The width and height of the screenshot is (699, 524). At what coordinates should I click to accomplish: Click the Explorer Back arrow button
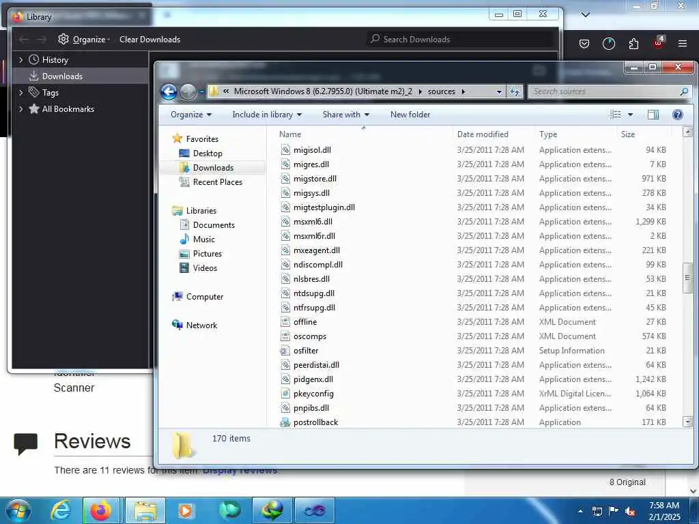click(x=169, y=92)
